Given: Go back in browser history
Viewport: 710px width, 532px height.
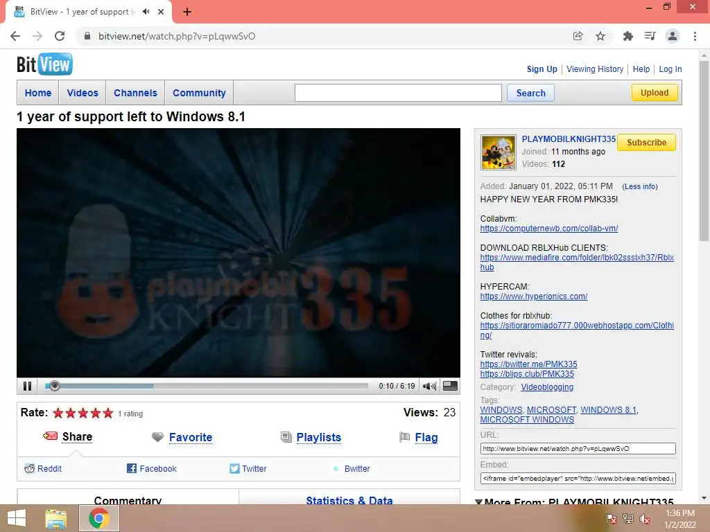Looking at the screenshot, I should click(x=15, y=36).
